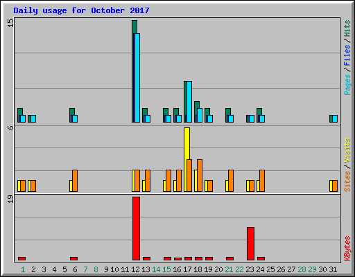Click day label '23' on x-axis
The width and height of the screenshot is (355, 277).
(250, 269)
